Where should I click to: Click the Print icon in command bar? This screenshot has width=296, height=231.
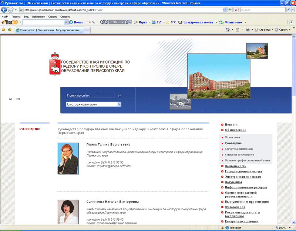pyautogui.click(x=248, y=30)
